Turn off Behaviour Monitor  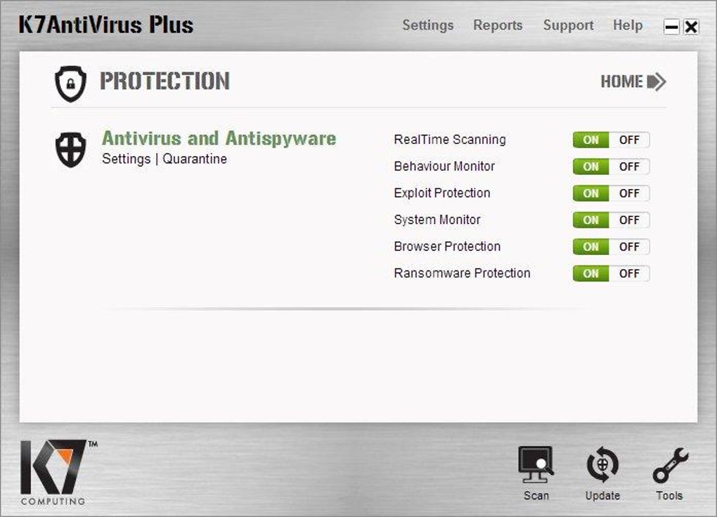[x=629, y=166]
